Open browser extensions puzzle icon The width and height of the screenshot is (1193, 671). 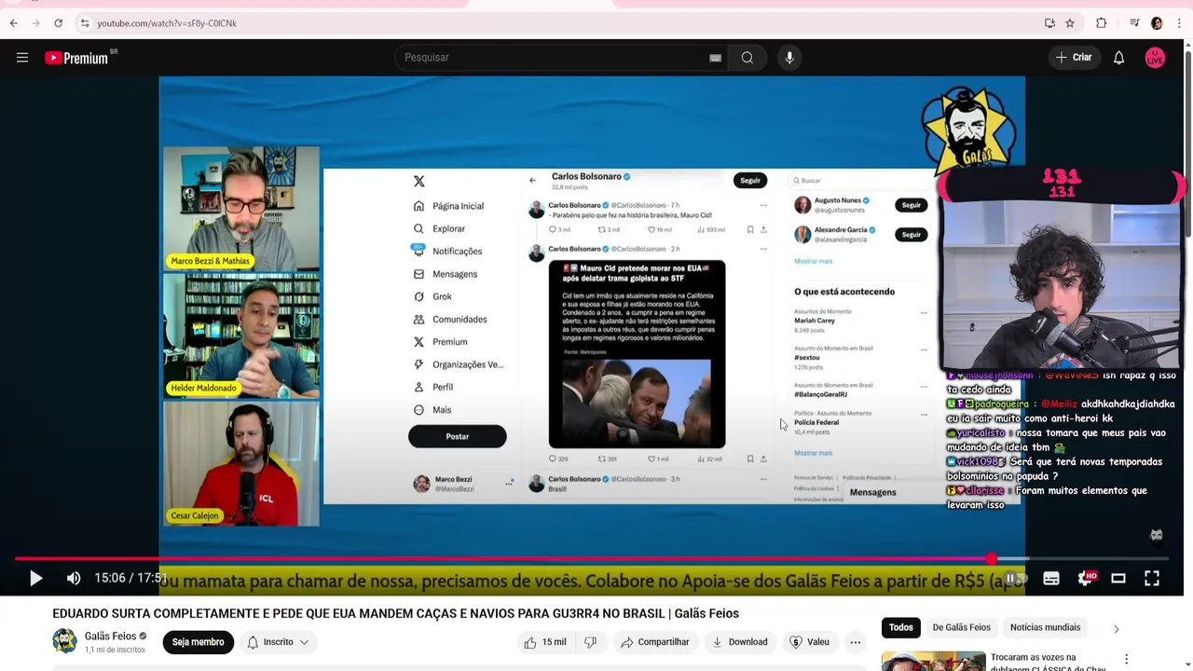point(1102,23)
